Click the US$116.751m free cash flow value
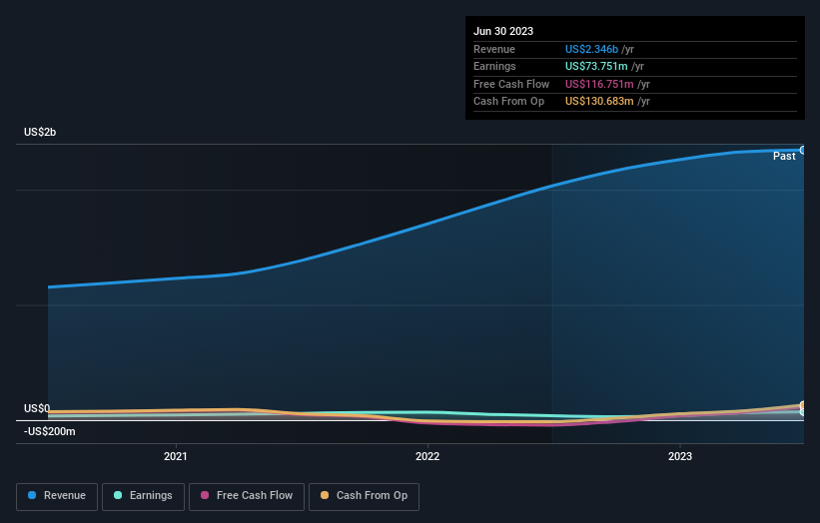This screenshot has width=820, height=523. tap(599, 84)
